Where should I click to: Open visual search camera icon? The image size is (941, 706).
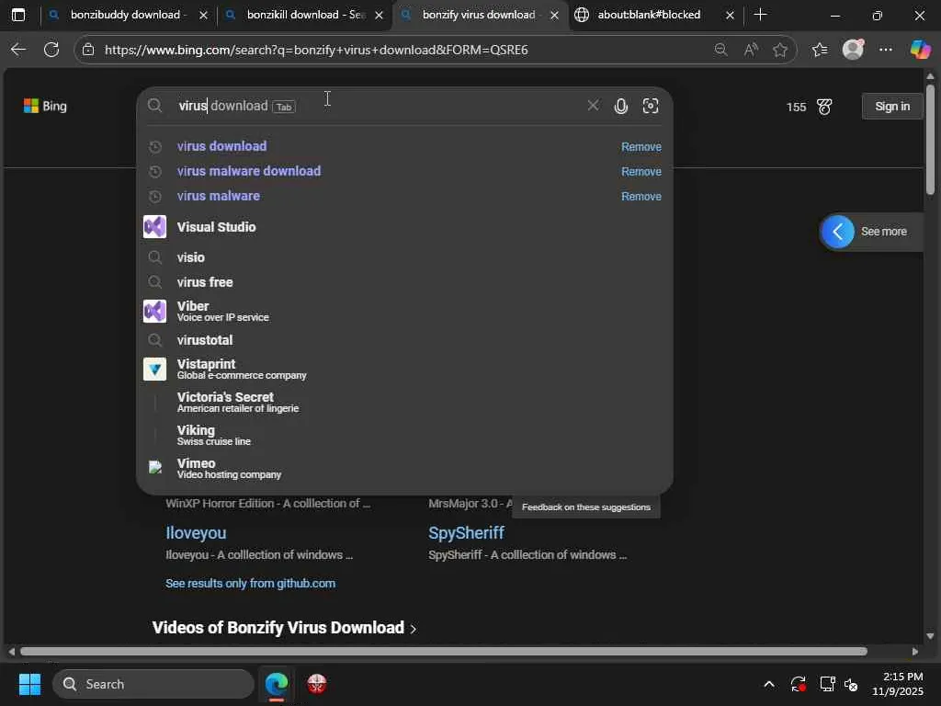tap(651, 107)
